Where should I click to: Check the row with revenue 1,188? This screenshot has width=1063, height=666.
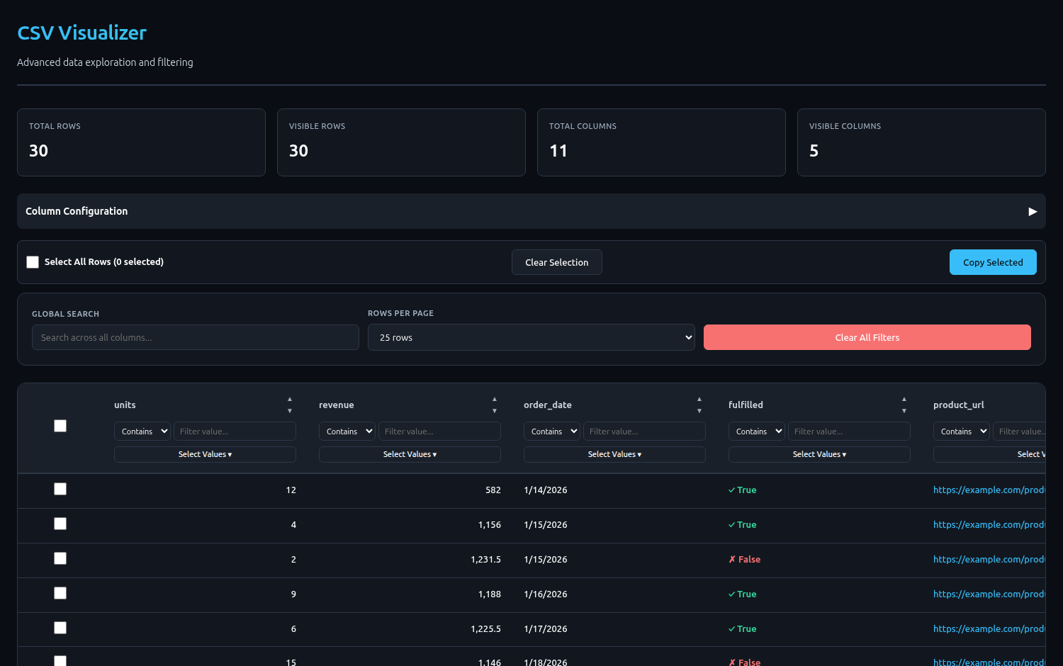click(x=60, y=593)
